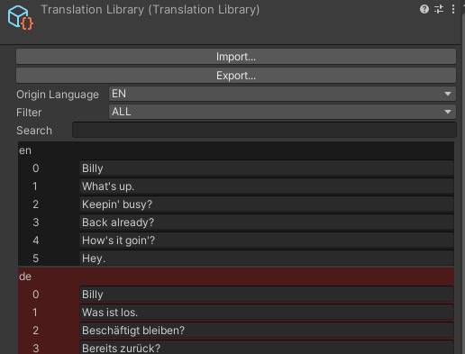
Task: Open the Filter dropdown set to ALL
Action: coord(282,112)
